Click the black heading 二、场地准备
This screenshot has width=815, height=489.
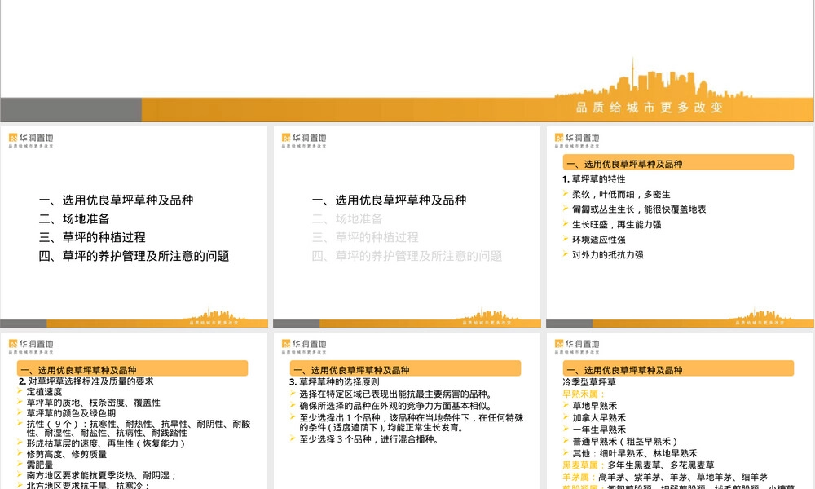coord(74,218)
